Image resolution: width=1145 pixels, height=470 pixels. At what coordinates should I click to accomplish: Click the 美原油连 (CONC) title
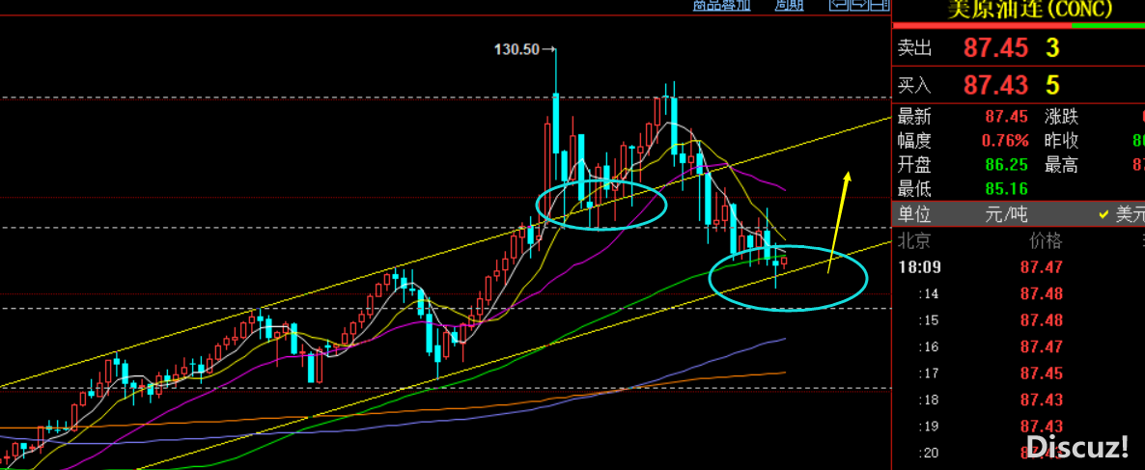[1016, 10]
